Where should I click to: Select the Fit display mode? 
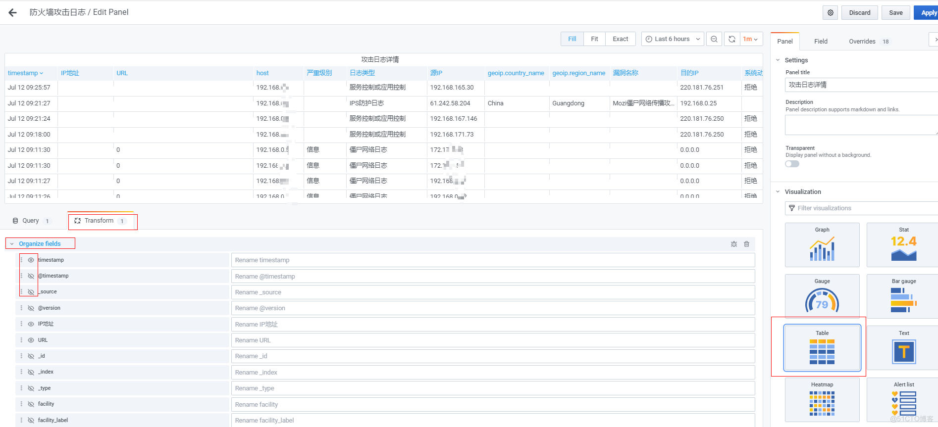pos(594,39)
